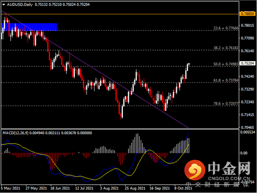The height and width of the screenshot is (193, 257).
Task: Click the blue rectangle near May 2021 highs
Action: point(29,27)
